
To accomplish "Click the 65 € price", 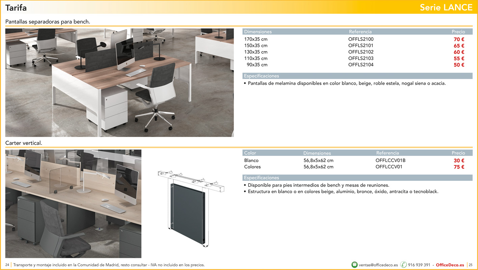I will click(459, 46).
